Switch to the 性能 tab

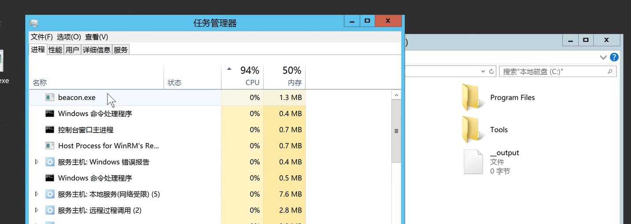pos(55,50)
